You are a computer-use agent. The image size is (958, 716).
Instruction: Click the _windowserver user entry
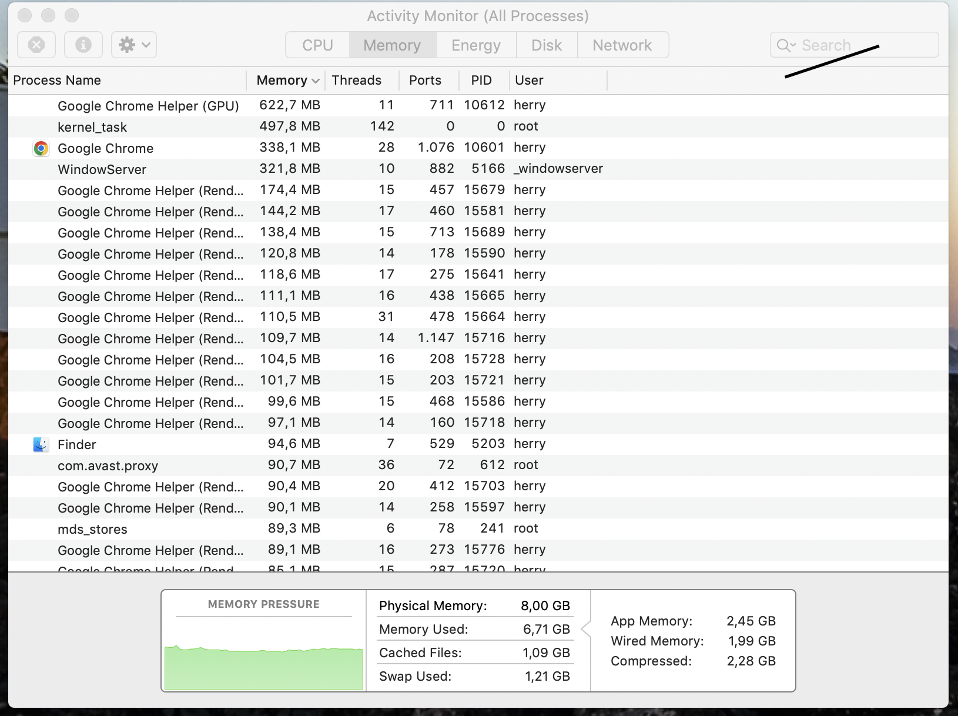[558, 169]
